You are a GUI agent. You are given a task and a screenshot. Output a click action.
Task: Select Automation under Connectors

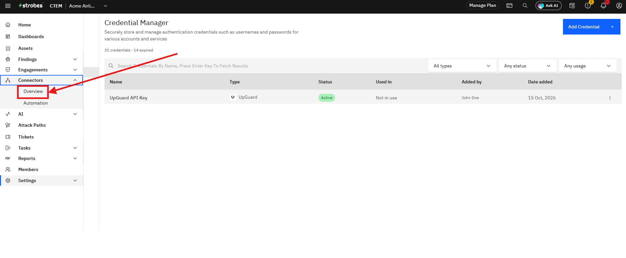36,103
